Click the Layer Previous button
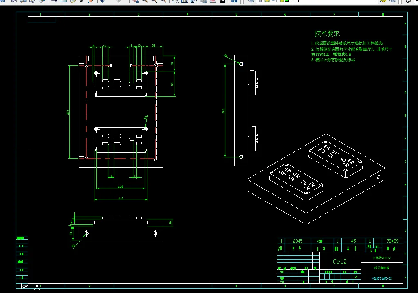Viewport: 418px width, 293px height. pyautogui.click(x=392, y=1)
